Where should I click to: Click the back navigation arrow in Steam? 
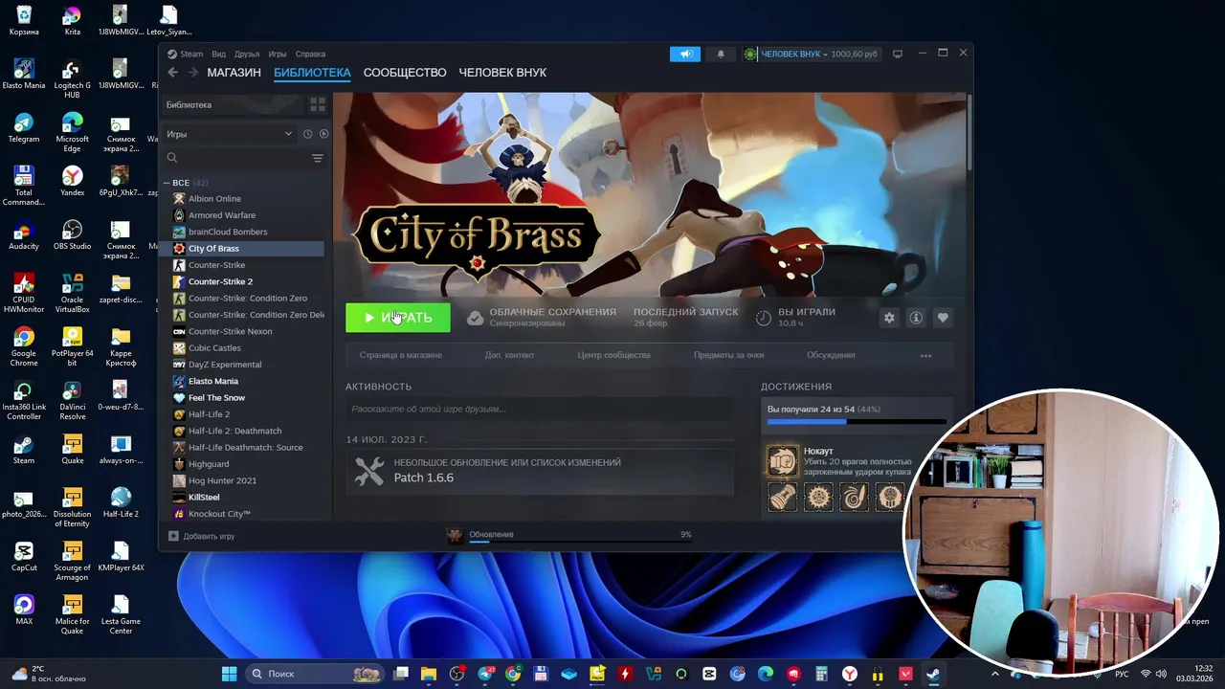pos(173,73)
